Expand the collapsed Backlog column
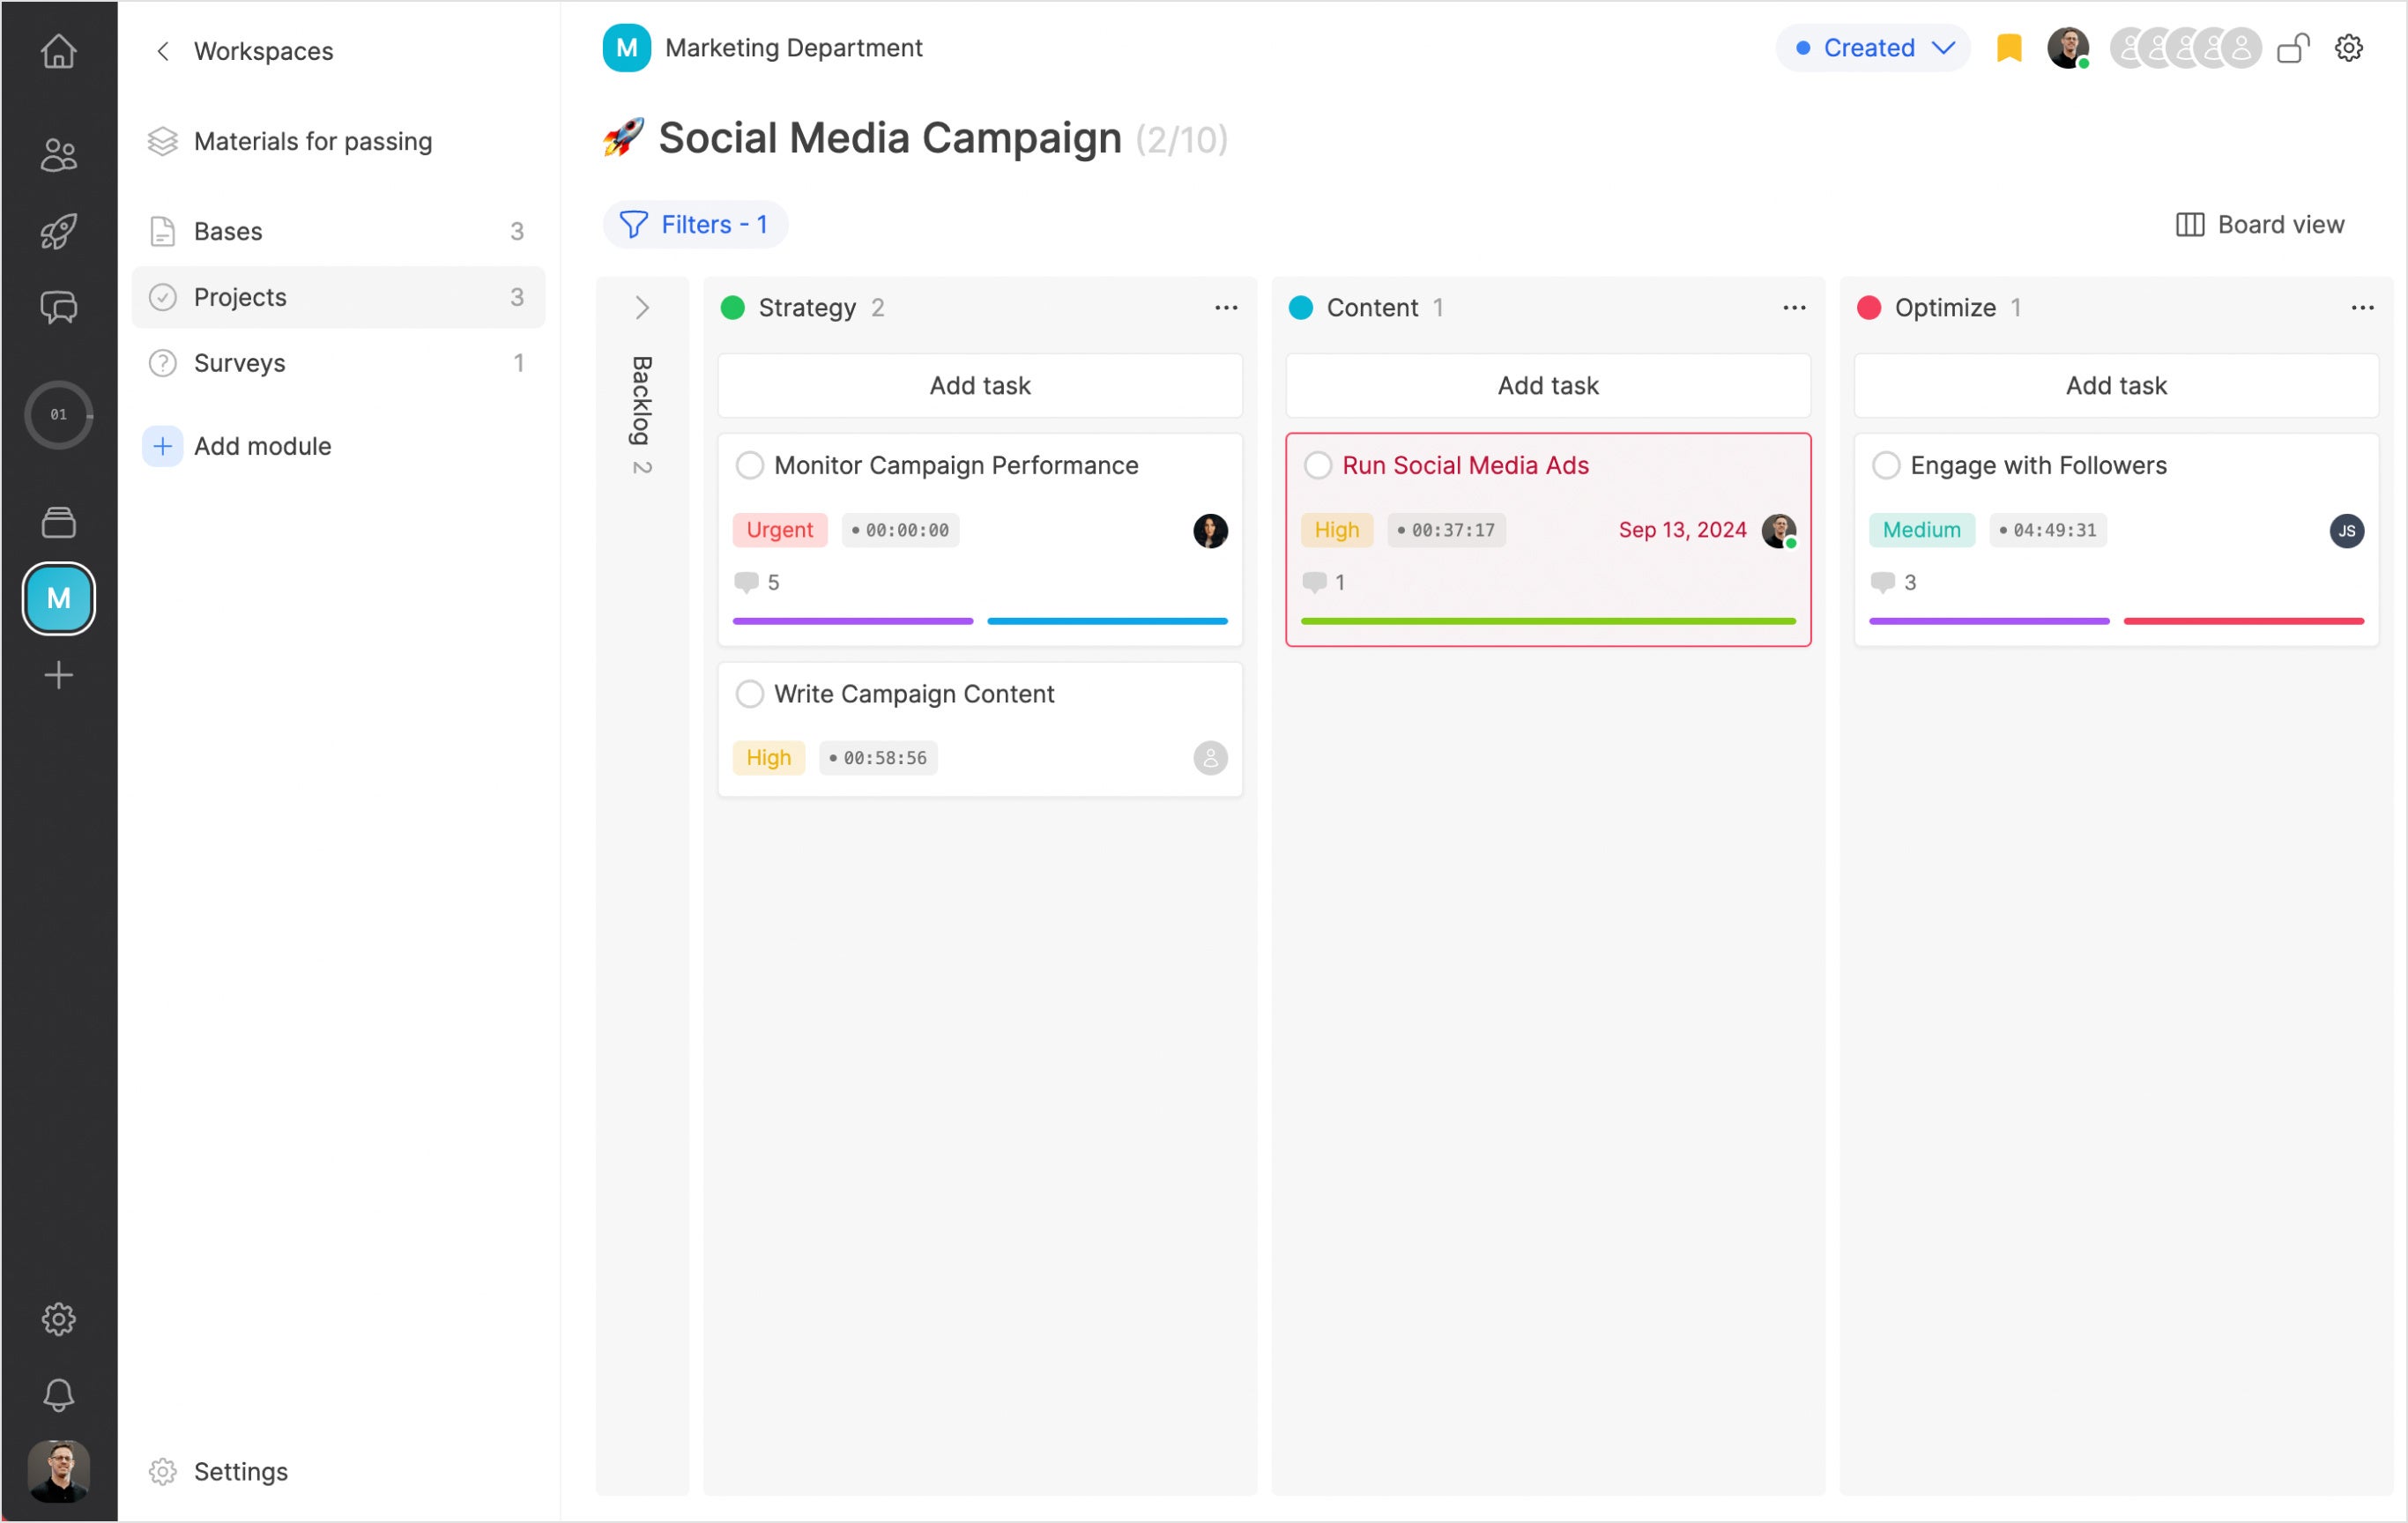 click(x=642, y=307)
